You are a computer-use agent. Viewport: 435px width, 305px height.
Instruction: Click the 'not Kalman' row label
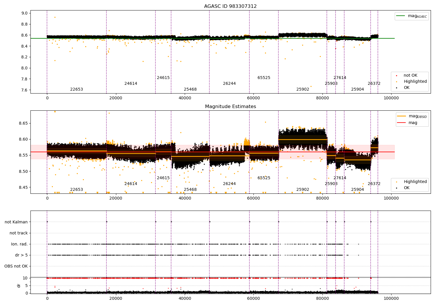point(16,222)
